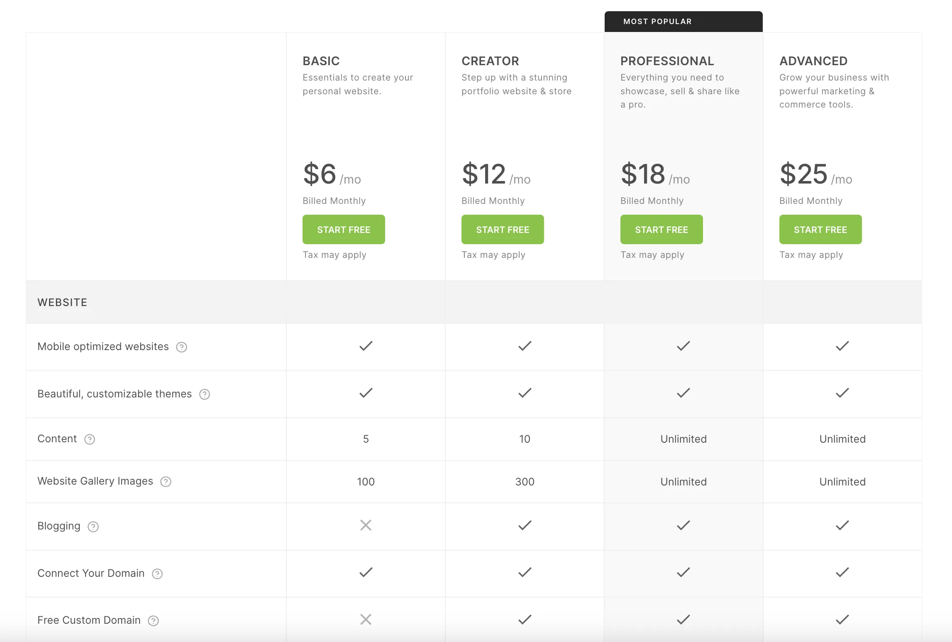
Task: Click help icon beside Connect Your Domain
Action: coord(157,574)
